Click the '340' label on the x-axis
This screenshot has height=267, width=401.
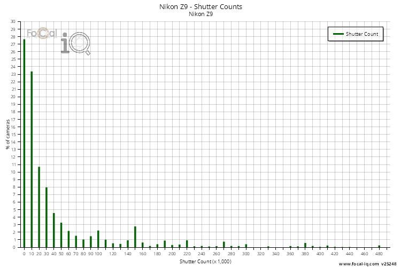click(x=276, y=254)
